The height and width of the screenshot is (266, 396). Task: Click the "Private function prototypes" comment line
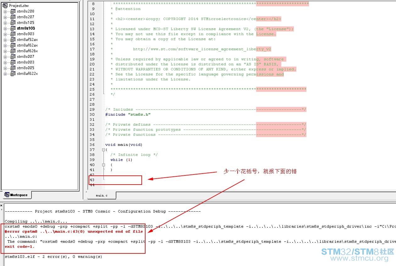206,130
